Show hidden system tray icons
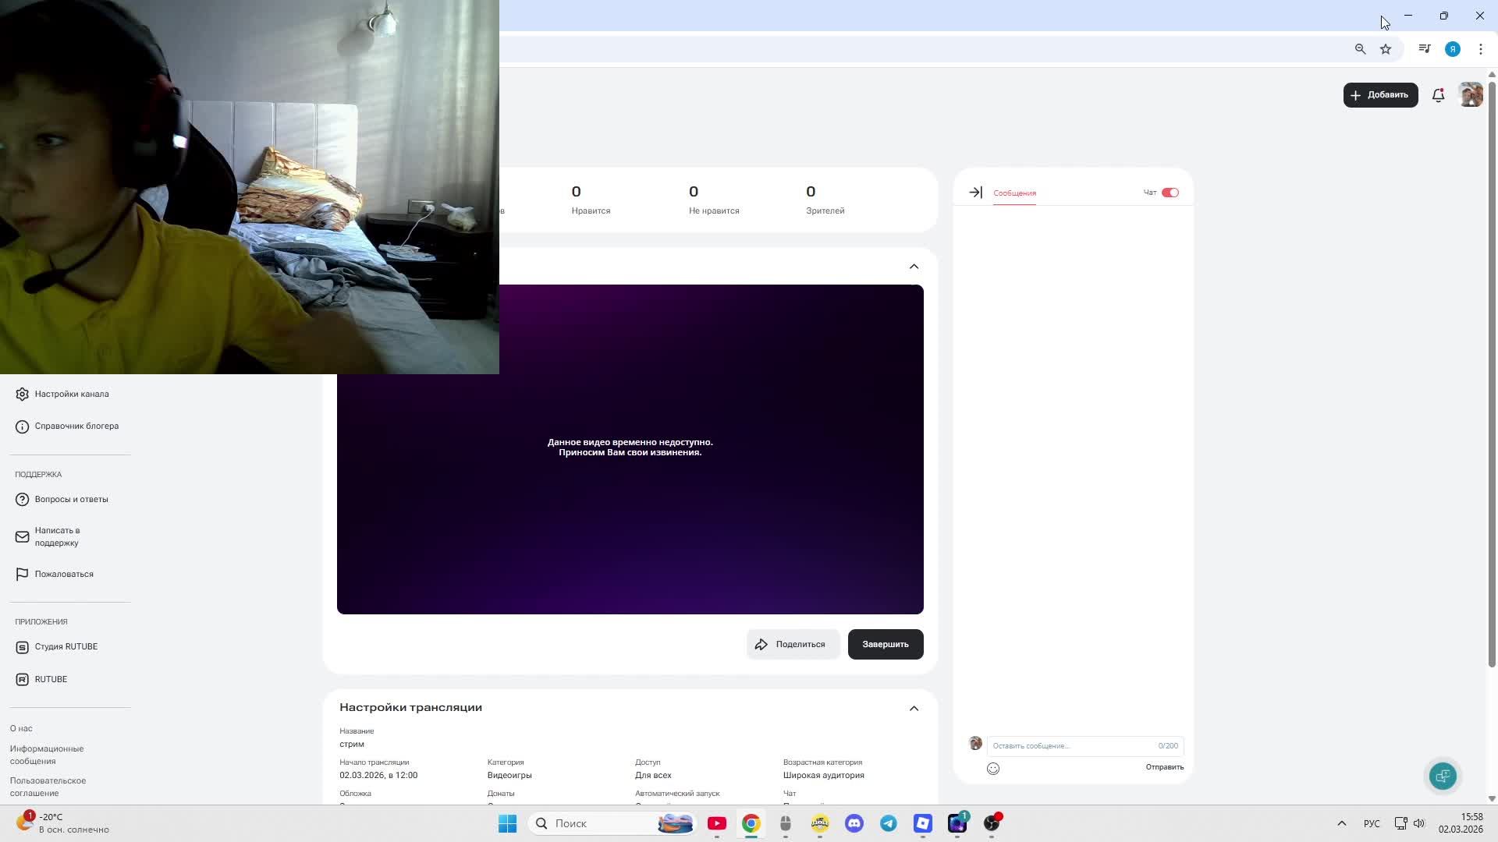This screenshot has height=842, width=1498. click(x=1341, y=823)
